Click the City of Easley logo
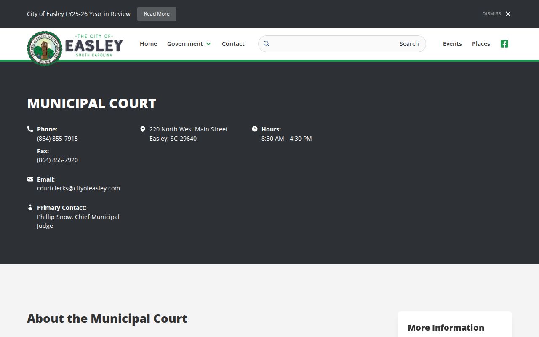This screenshot has width=539, height=337. click(x=75, y=48)
